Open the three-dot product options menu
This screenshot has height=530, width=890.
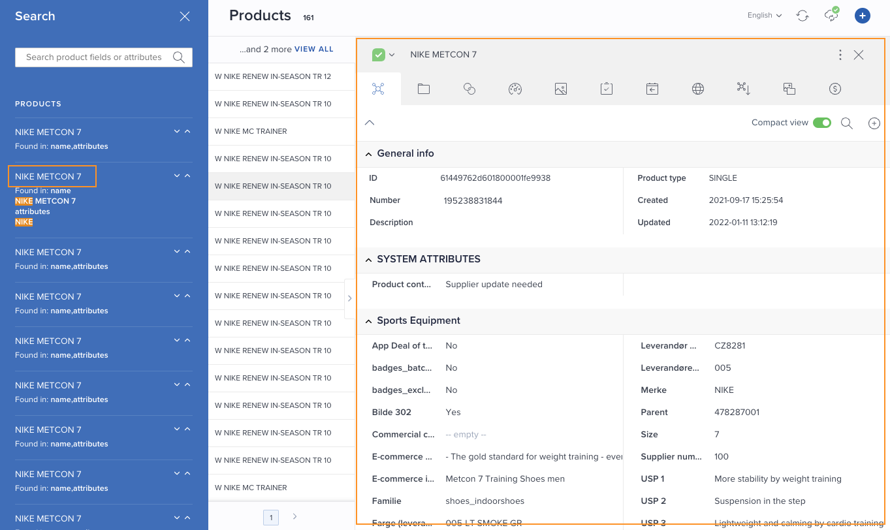tap(840, 55)
